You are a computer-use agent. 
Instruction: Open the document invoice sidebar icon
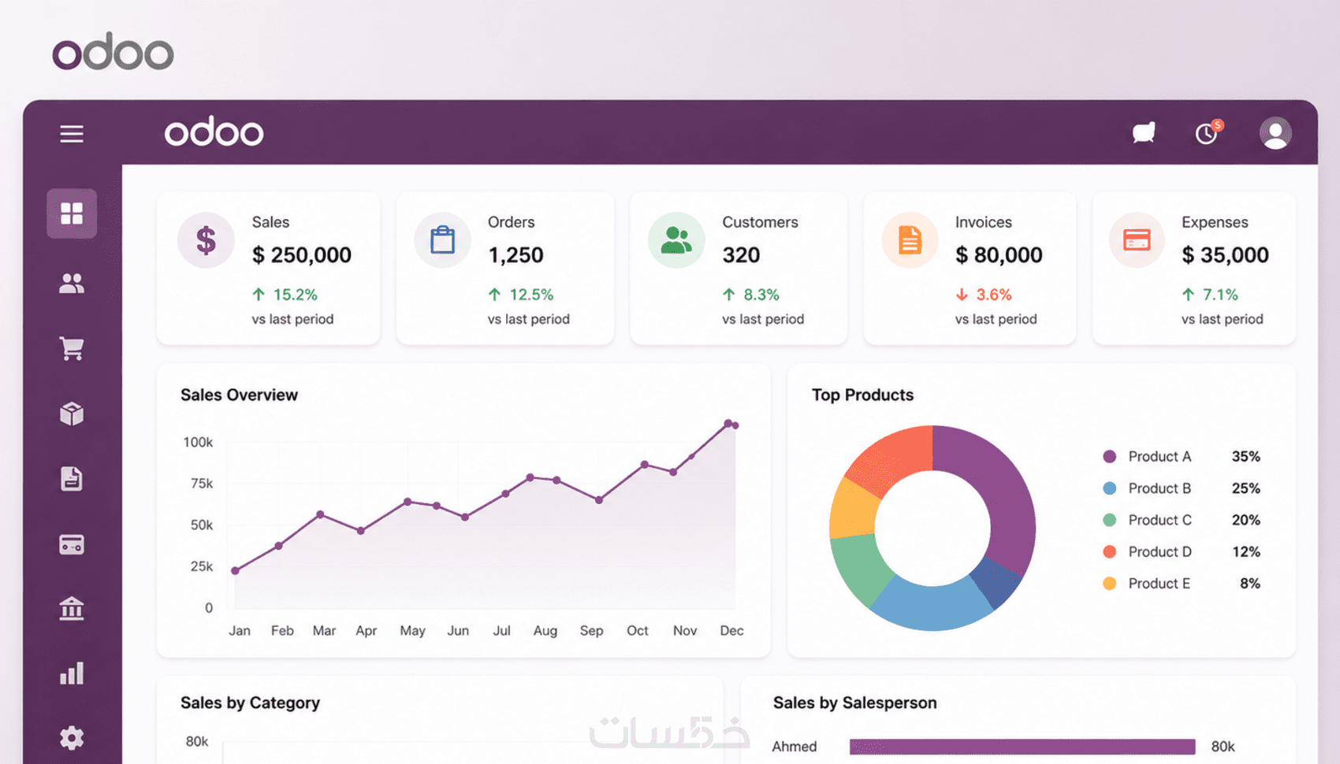72,479
